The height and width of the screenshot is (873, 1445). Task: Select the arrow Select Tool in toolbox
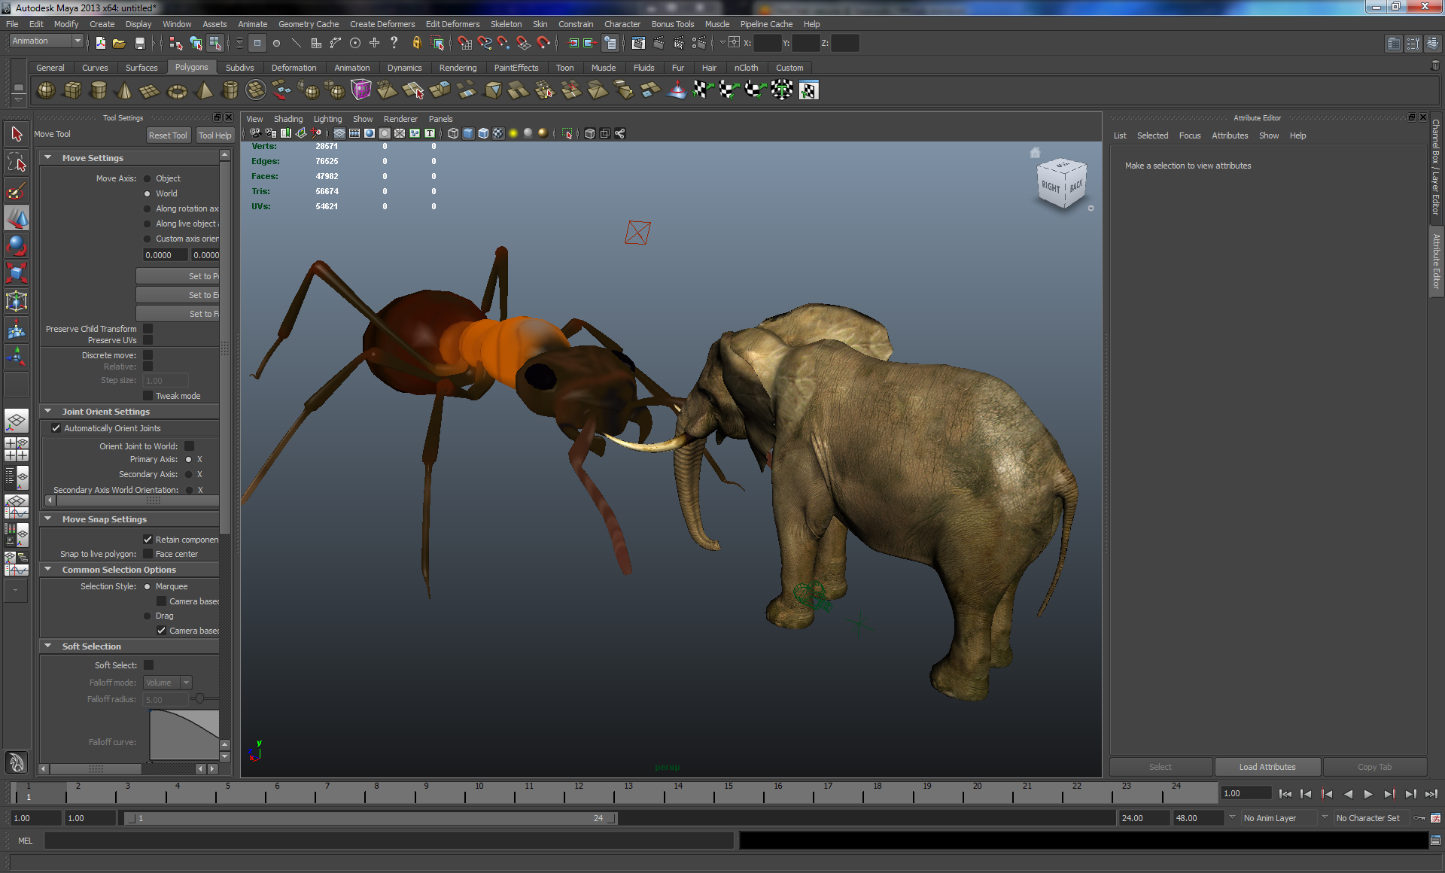click(17, 135)
